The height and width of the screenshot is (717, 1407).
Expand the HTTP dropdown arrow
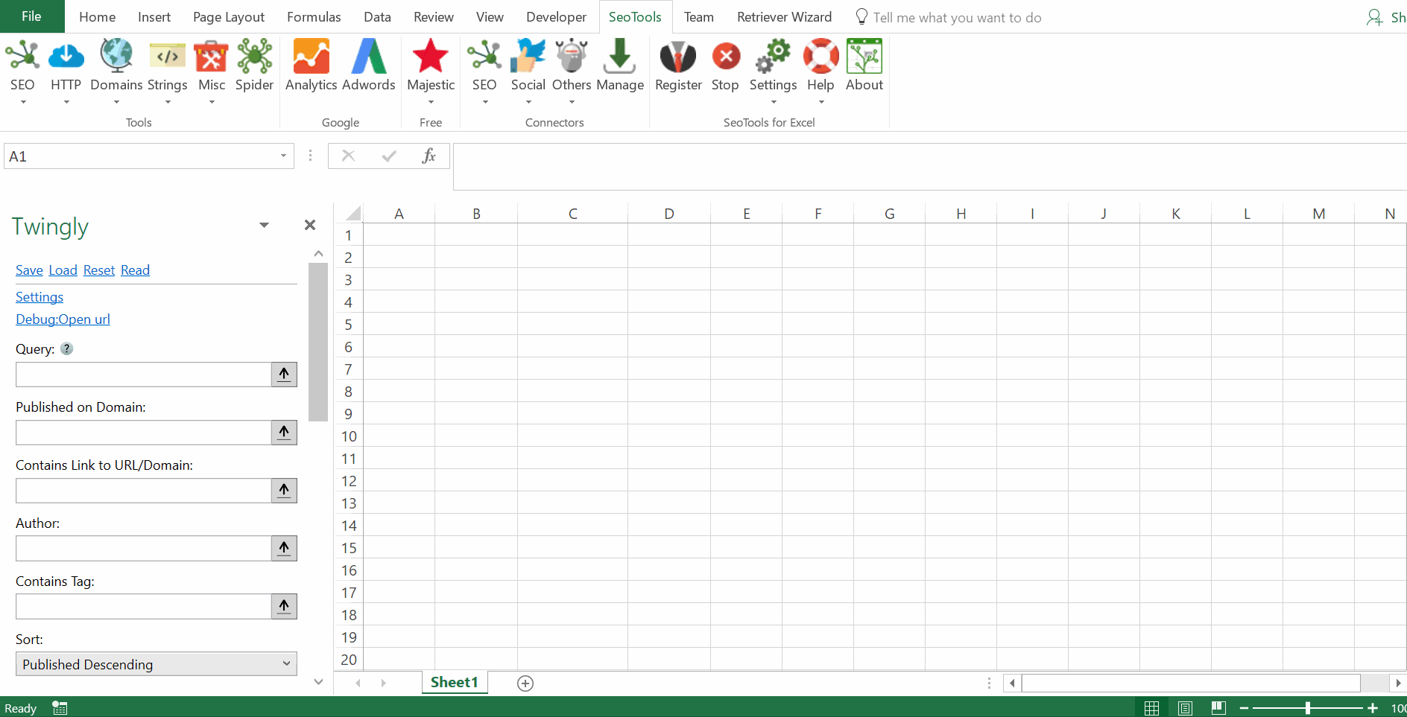pos(66,102)
